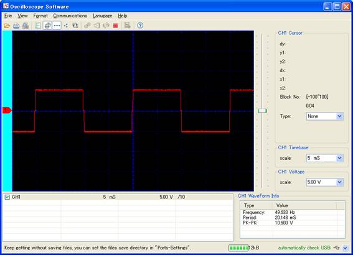Click the USB status icon in status bar
Image resolution: width=353 pixels, height=255 pixels.
(x=337, y=248)
